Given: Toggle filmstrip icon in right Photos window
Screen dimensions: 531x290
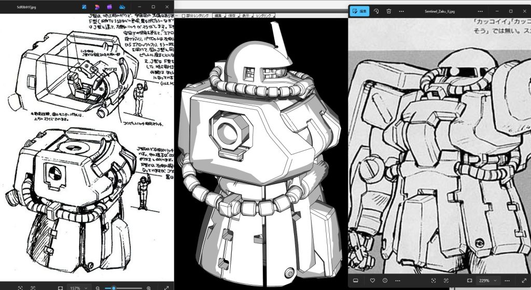Looking at the screenshot, I should coord(356,281).
